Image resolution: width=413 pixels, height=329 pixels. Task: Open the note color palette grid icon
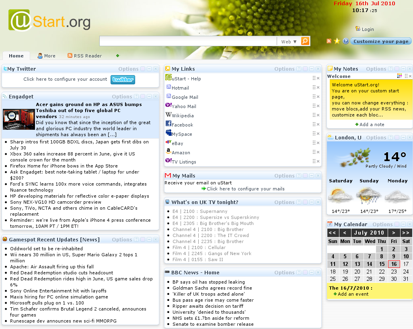point(400,76)
